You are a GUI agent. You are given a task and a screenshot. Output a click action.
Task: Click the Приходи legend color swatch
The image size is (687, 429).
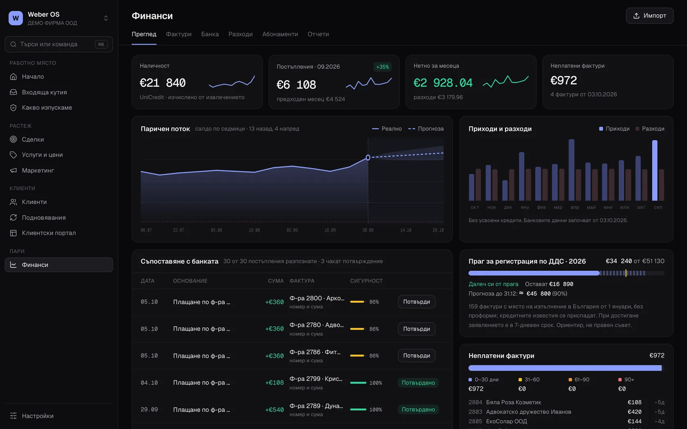pyautogui.click(x=601, y=129)
